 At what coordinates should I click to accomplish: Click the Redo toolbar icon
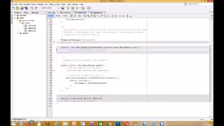36,8
